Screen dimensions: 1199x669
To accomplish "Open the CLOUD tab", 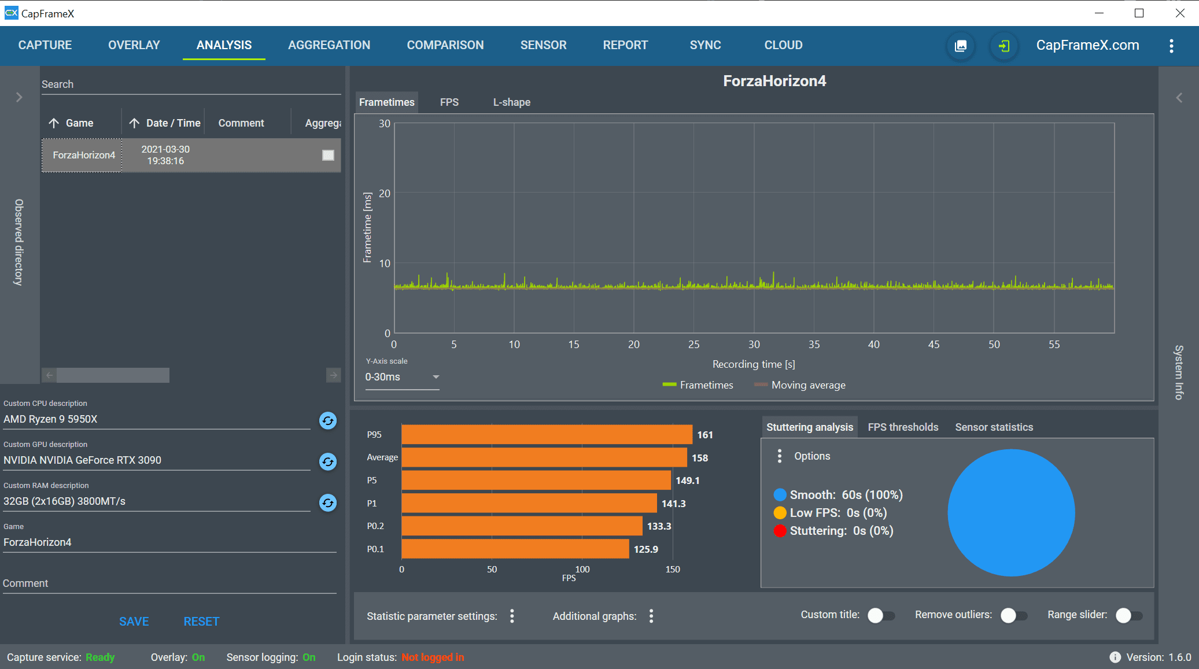I will (x=783, y=45).
